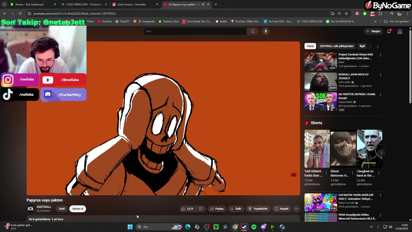The height and width of the screenshot is (232, 412).
Task: Like the video with 2,5 B likes
Action: (x=187, y=209)
